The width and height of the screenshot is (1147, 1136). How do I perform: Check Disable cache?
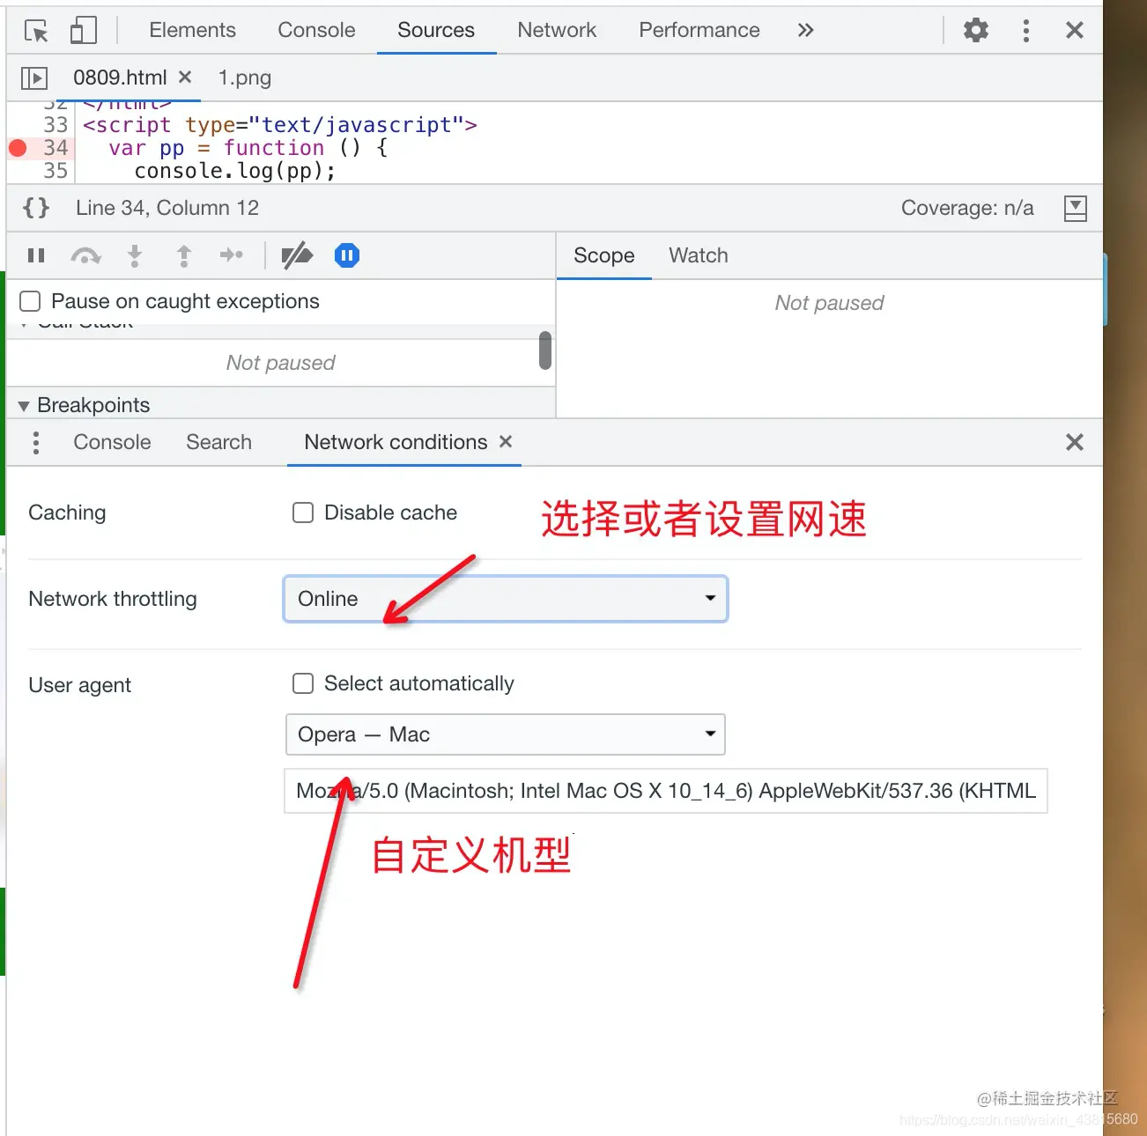303,513
